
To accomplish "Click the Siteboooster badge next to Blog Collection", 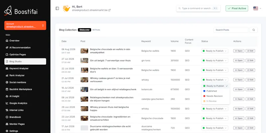I will [84, 30].
